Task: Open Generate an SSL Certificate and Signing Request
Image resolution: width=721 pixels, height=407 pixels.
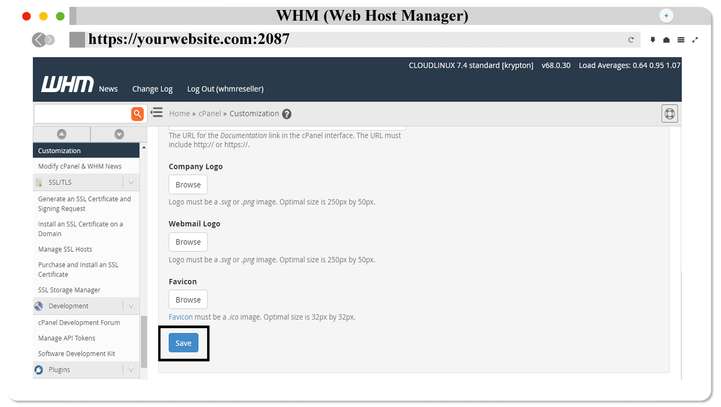Action: point(85,204)
